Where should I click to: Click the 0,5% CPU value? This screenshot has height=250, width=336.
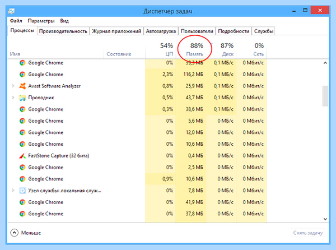point(167,98)
